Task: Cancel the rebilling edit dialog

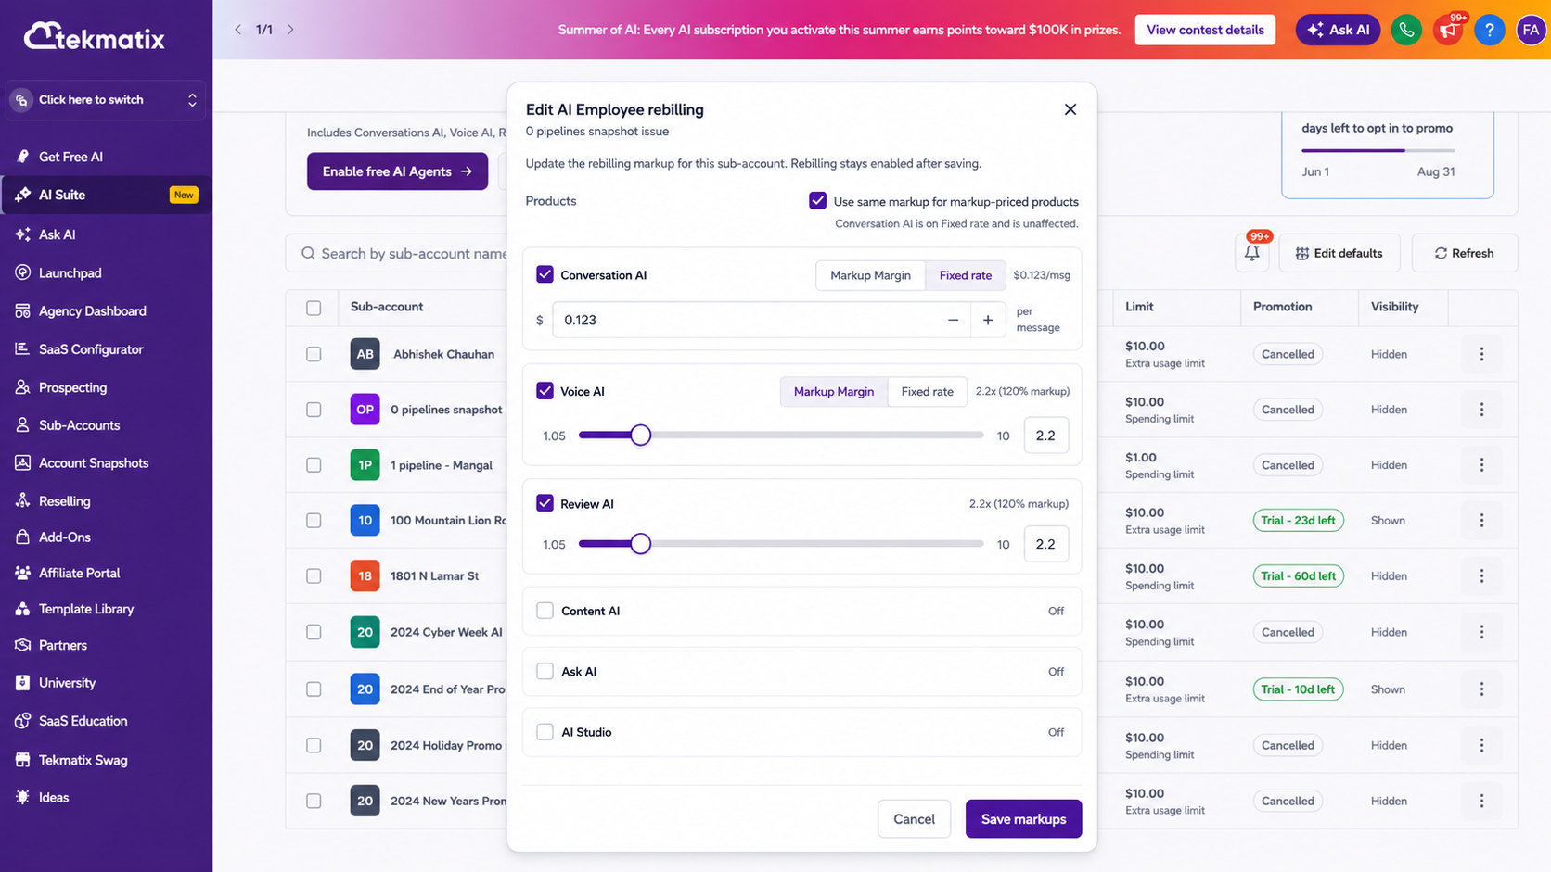Action: tap(914, 819)
